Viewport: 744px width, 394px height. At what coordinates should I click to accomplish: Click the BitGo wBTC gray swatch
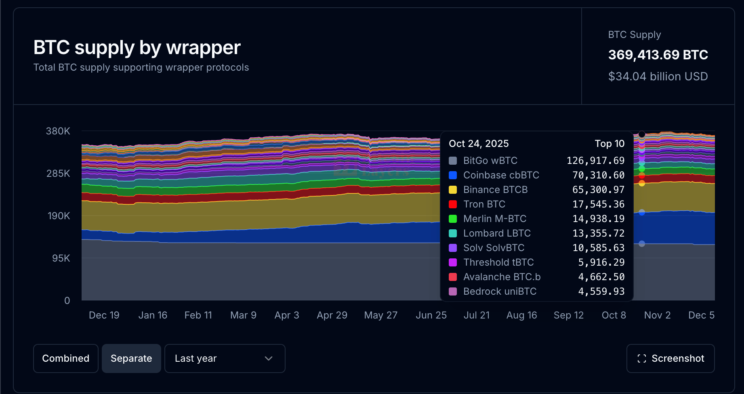coord(453,161)
